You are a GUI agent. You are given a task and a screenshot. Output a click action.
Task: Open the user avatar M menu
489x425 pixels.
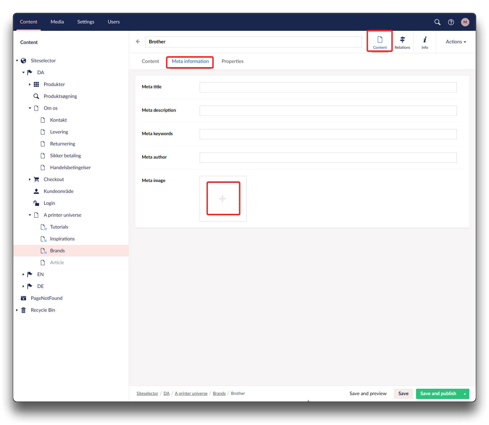coord(465,22)
